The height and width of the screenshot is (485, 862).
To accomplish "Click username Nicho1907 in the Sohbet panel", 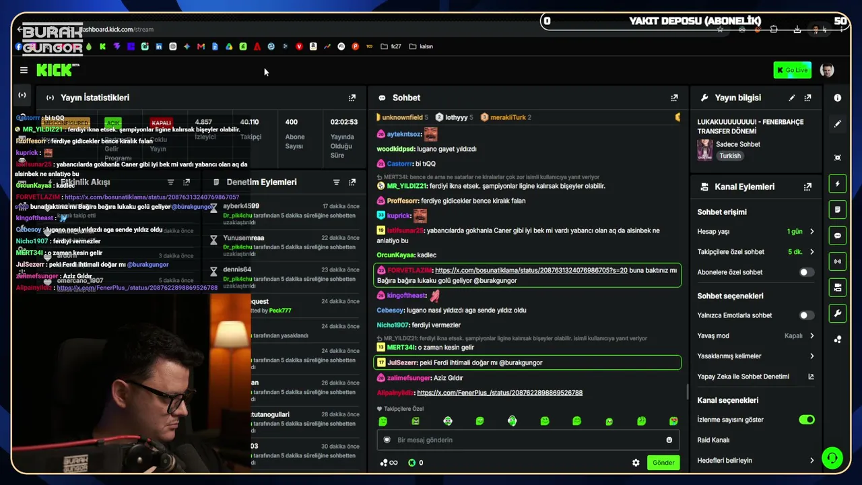I will click(x=393, y=325).
